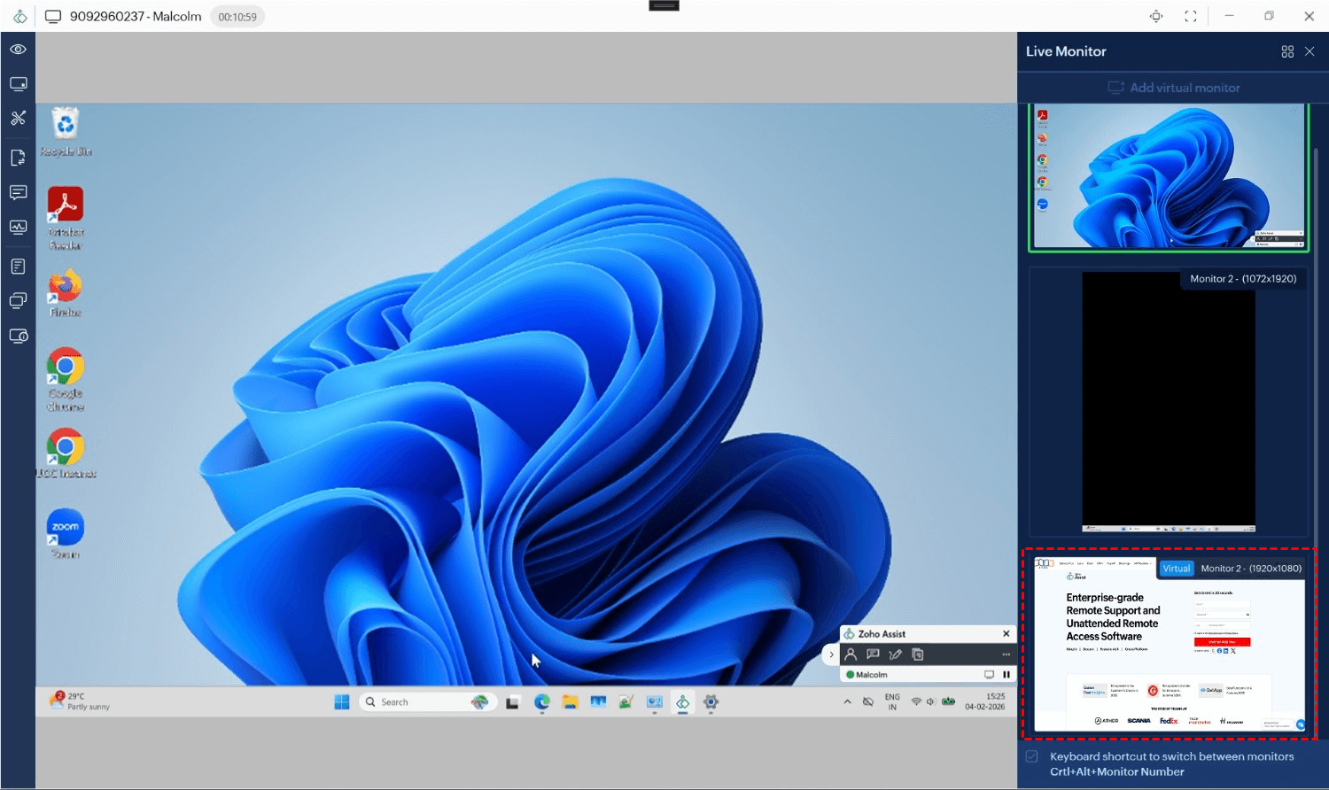Click the eye view icon in left sidebar
Image resolution: width=1329 pixels, height=790 pixels.
pos(18,50)
